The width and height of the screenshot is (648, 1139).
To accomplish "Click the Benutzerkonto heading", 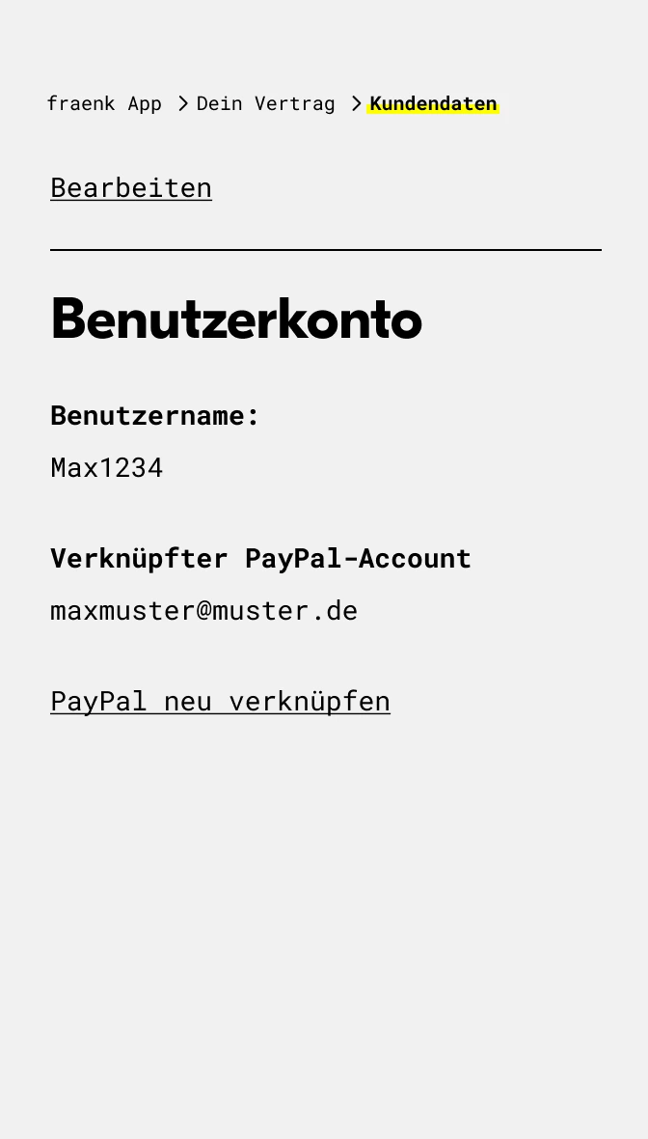I will 236,319.
